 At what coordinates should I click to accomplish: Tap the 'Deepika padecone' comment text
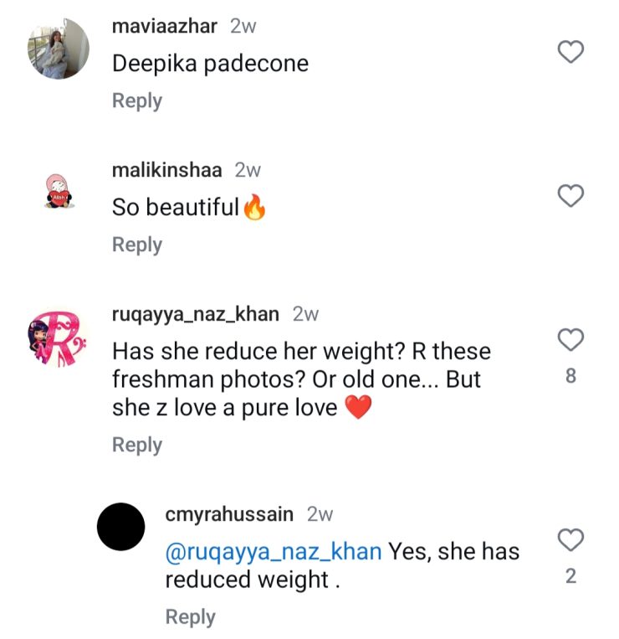coord(210,64)
